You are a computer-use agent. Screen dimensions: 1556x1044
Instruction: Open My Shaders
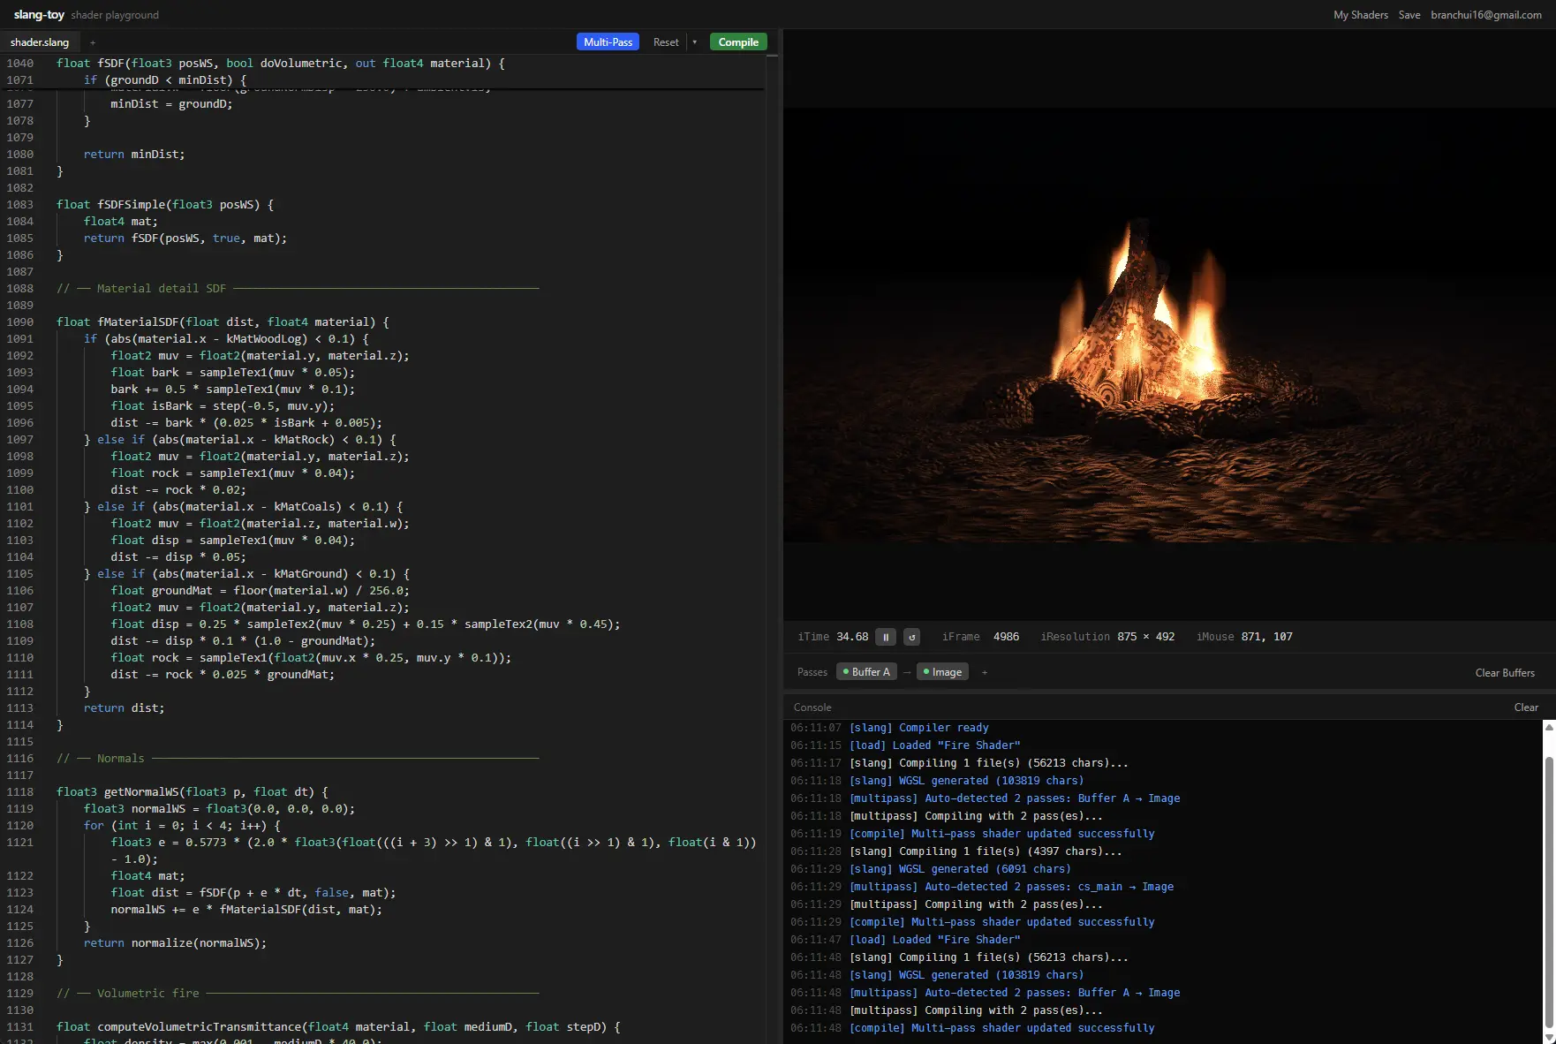(x=1360, y=15)
